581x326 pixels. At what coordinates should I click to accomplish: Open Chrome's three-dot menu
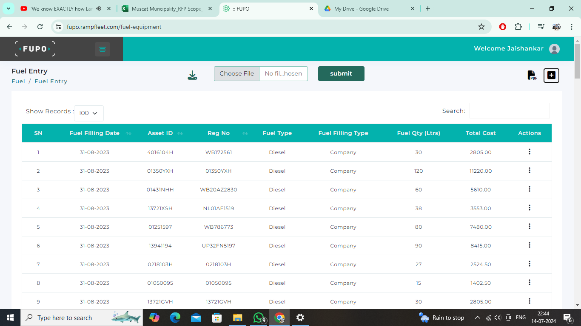[x=572, y=26]
